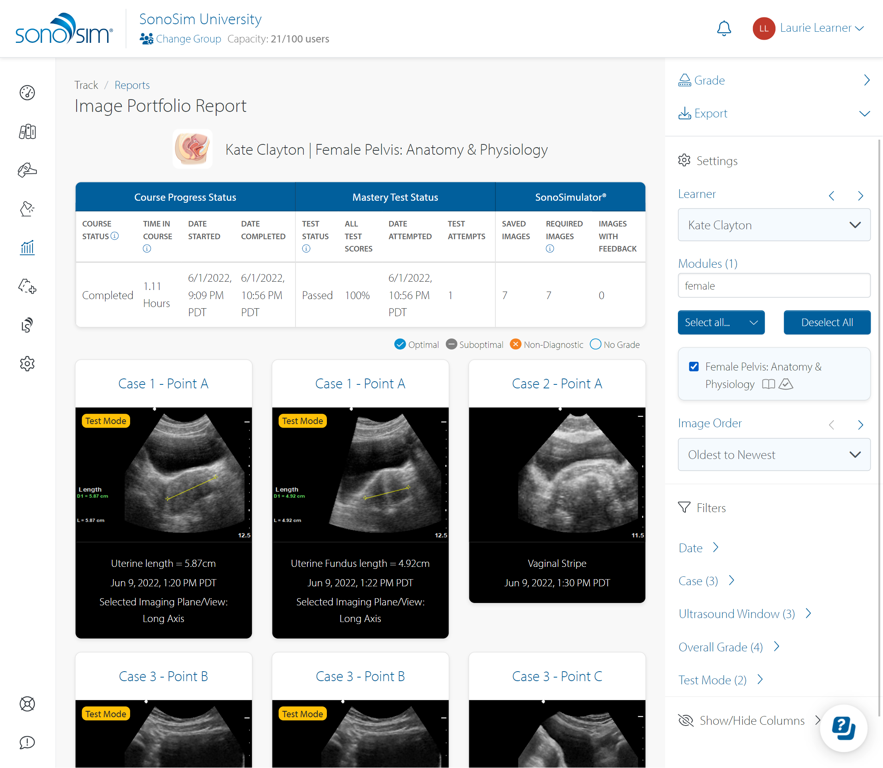Click the Change Group people icon

[146, 39]
